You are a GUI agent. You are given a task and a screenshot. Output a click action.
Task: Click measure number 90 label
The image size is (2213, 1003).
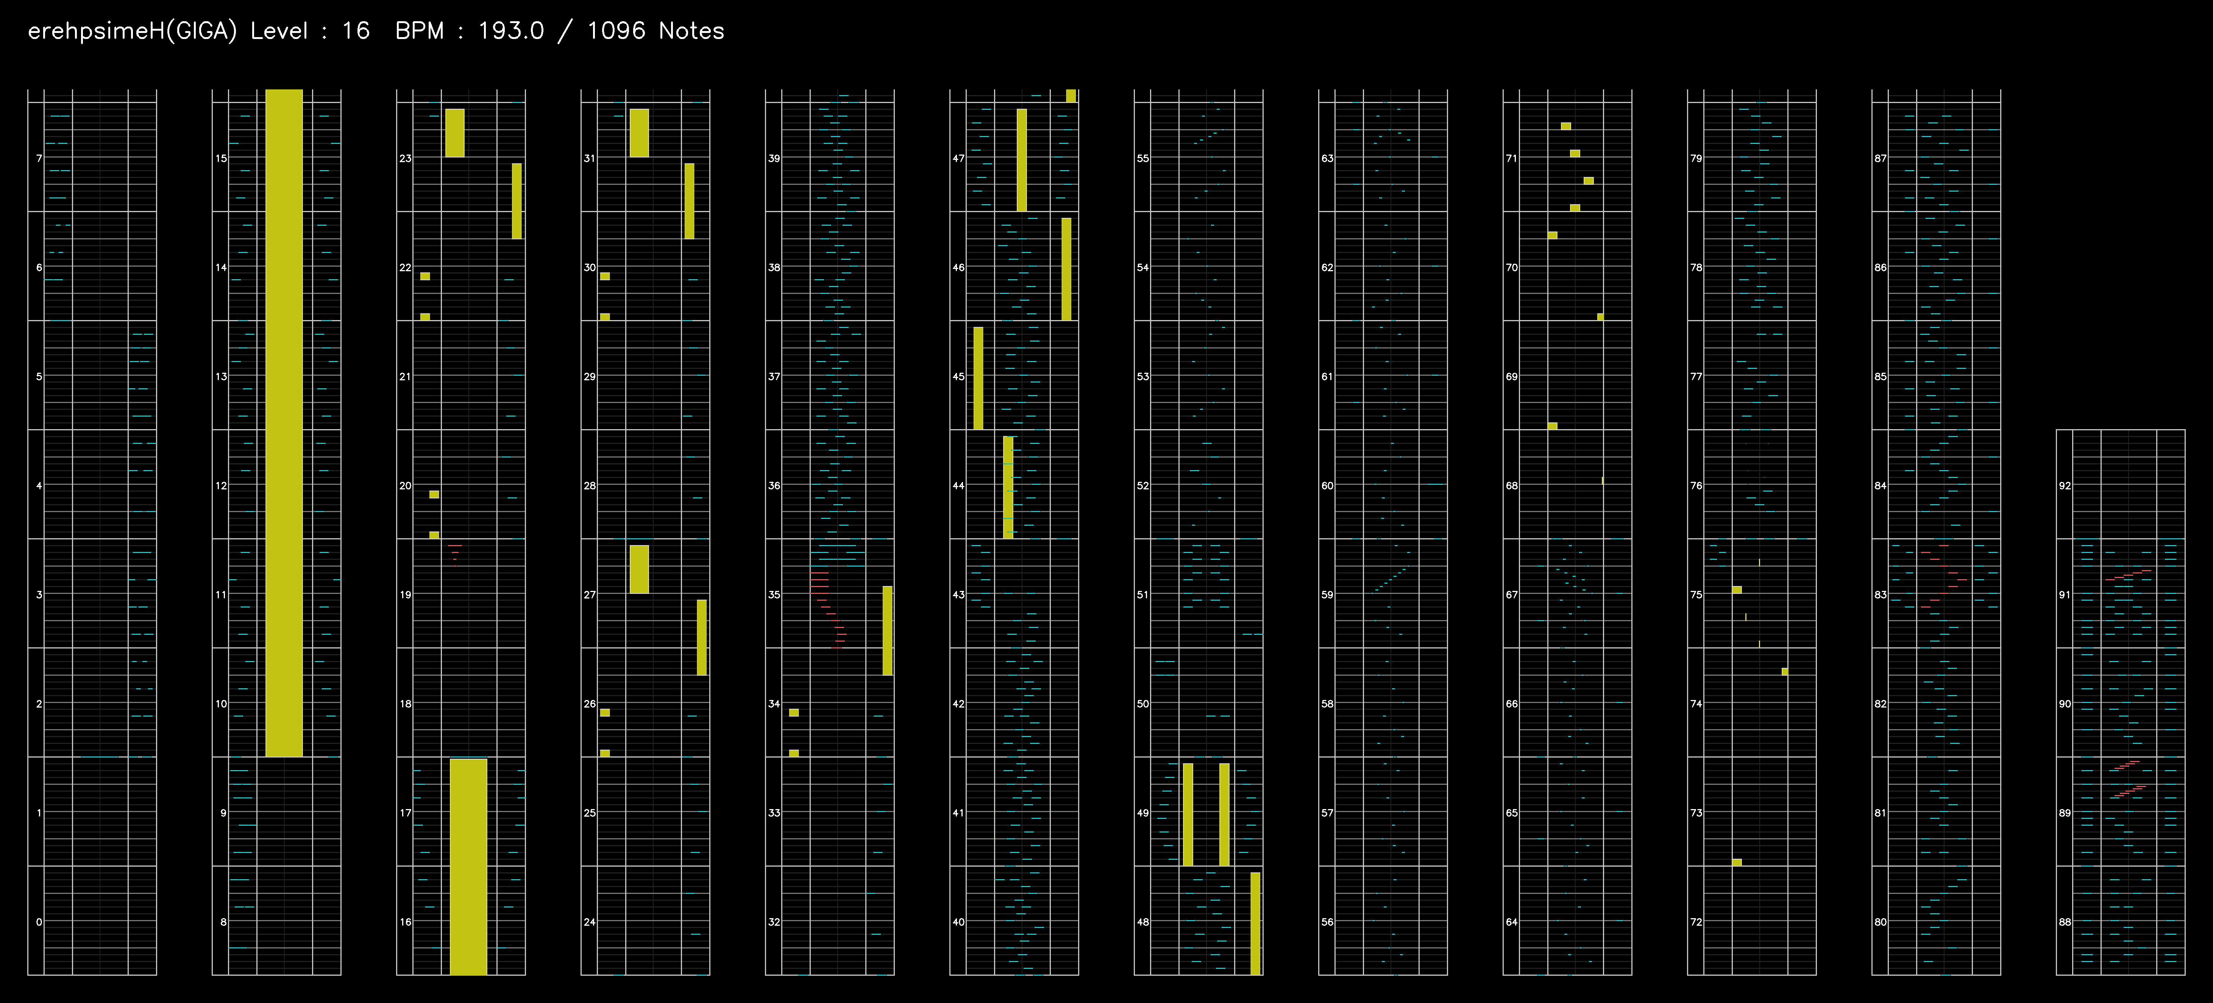pos(2065,704)
